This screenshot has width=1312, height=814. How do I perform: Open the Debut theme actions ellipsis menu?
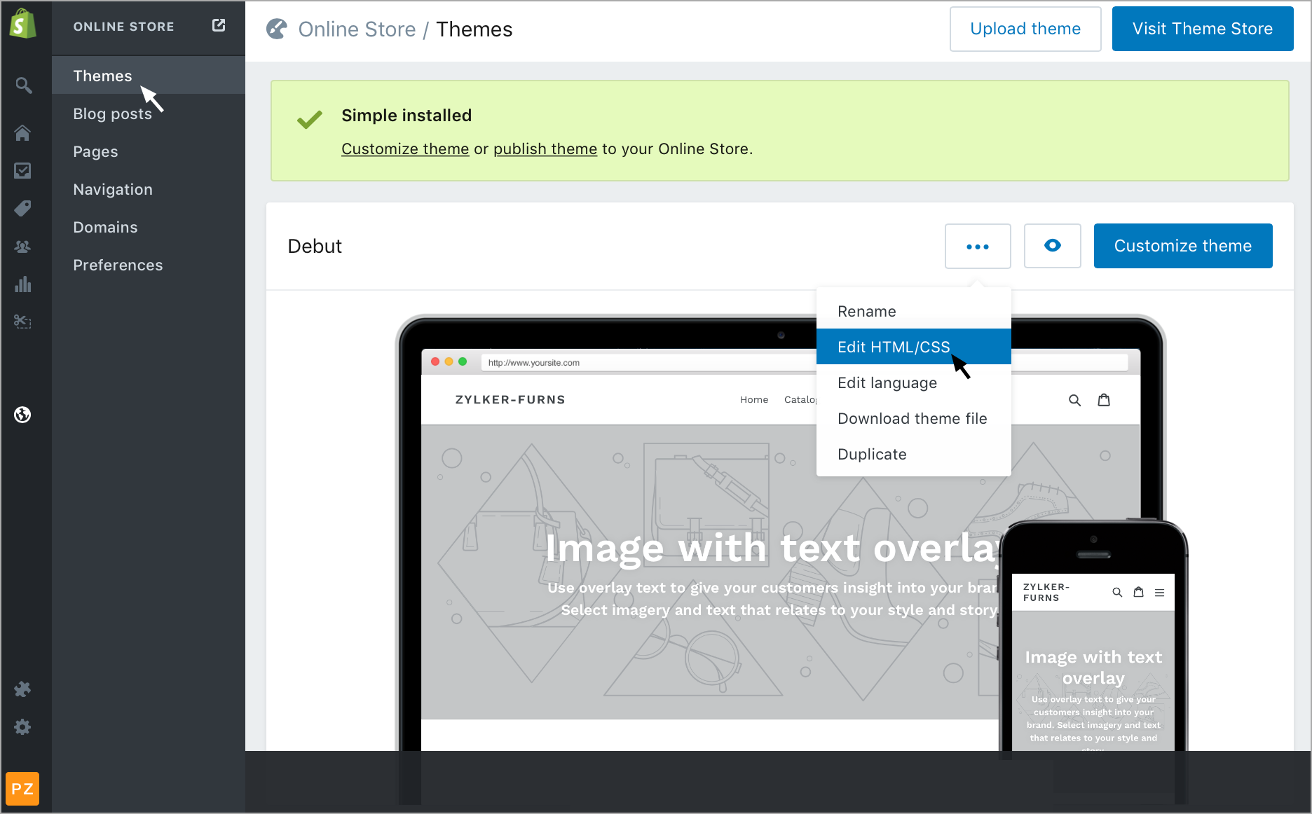(x=978, y=246)
